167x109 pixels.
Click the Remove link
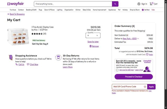(x=95, y=46)
